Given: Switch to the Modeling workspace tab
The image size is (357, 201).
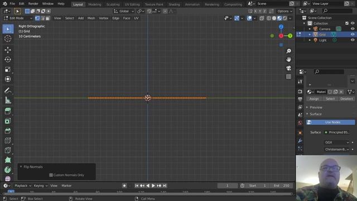Looking at the screenshot, I should [94, 4].
